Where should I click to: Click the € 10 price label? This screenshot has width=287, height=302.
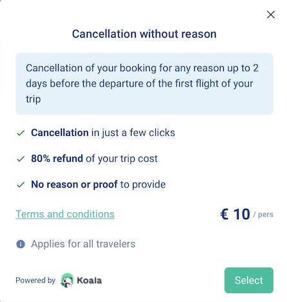pos(235,214)
